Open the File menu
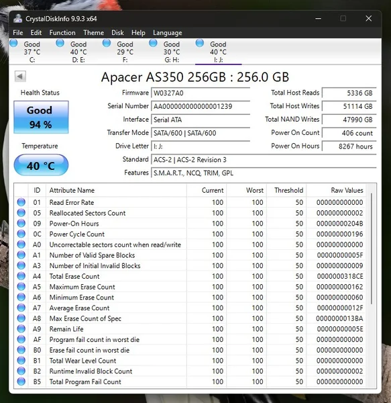 click(x=17, y=33)
